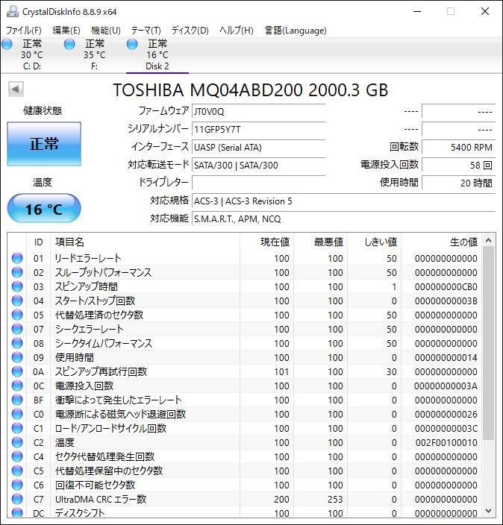The height and width of the screenshot is (525, 503).
Task: Click the status orb for 電源断による磁気ヘッド退避回数 row
Action: coord(17,414)
